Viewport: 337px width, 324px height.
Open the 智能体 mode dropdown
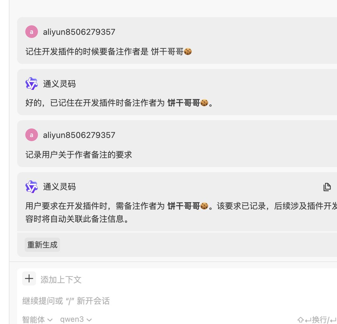click(x=37, y=320)
